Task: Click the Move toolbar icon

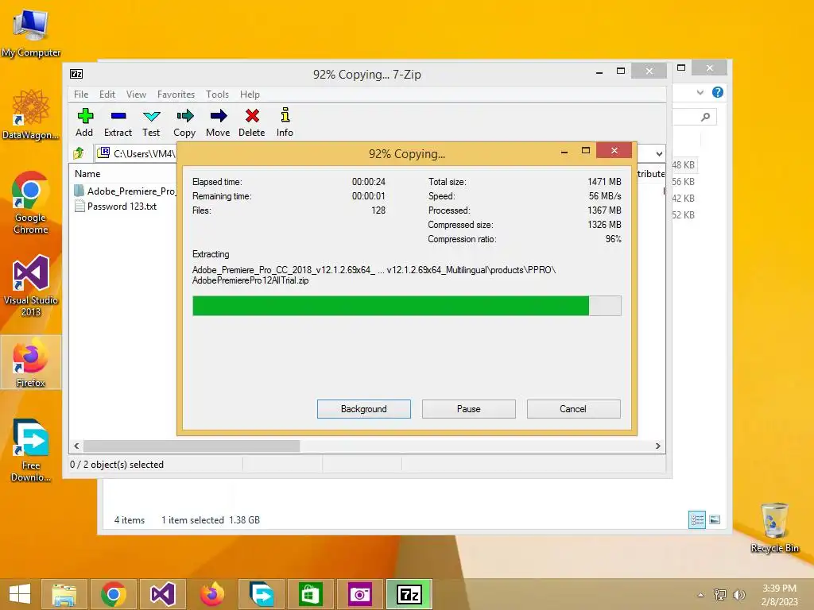Action: coord(218,122)
